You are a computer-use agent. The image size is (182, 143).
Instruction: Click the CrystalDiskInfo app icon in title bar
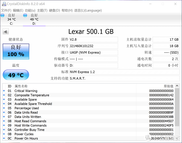(4, 4)
